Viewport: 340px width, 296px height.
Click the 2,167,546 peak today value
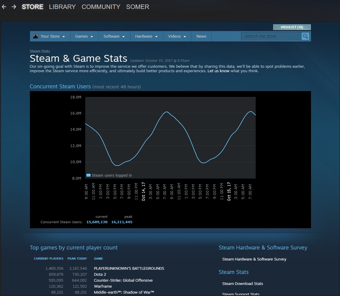78,268
